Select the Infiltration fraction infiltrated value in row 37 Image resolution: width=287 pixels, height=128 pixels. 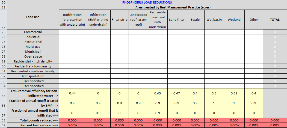[x=98, y=113]
